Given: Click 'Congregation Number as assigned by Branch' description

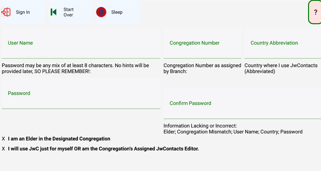Looking at the screenshot, I should [202, 68].
